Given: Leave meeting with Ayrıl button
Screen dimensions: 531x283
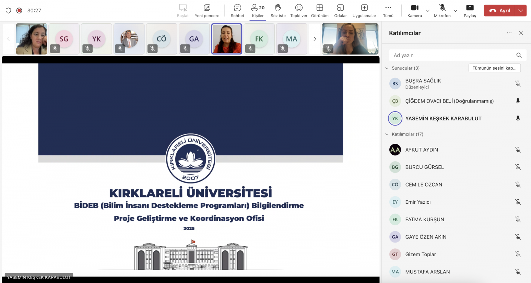Looking at the screenshot, I should (x=499, y=11).
